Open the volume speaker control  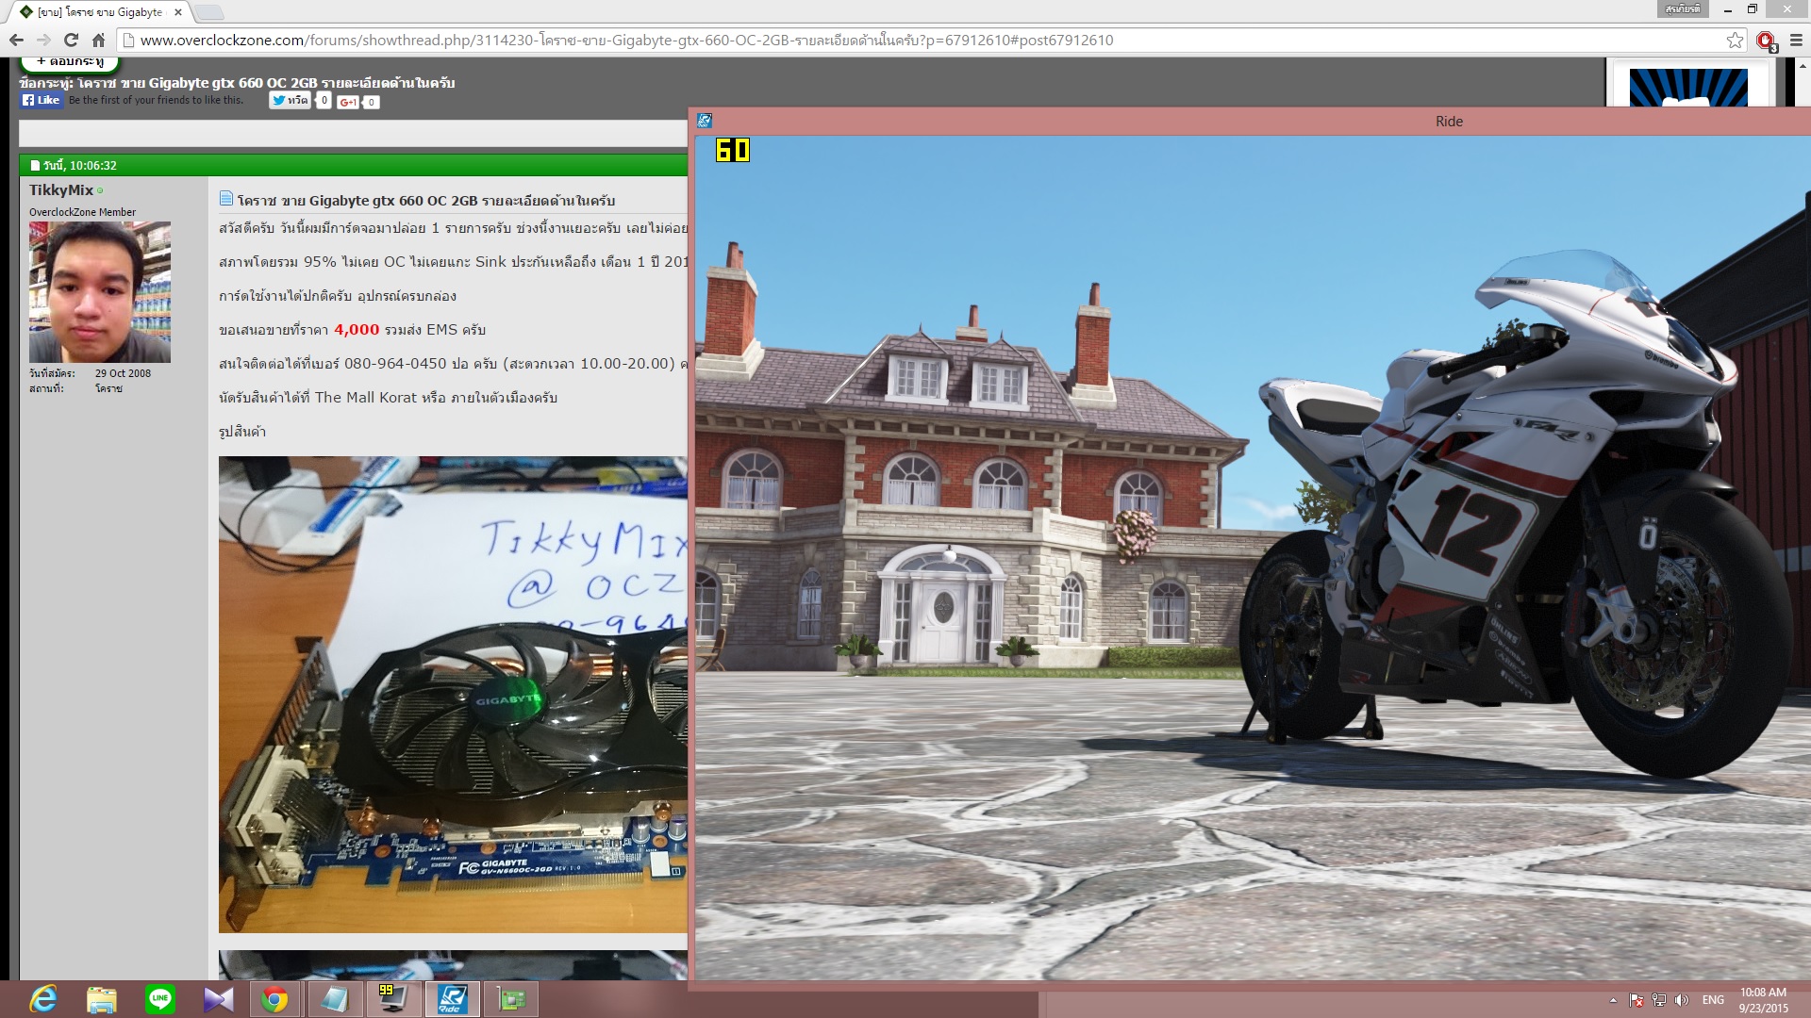tap(1682, 1000)
